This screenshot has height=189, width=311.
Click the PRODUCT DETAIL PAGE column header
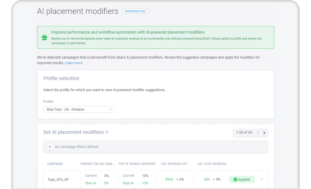[98, 164]
